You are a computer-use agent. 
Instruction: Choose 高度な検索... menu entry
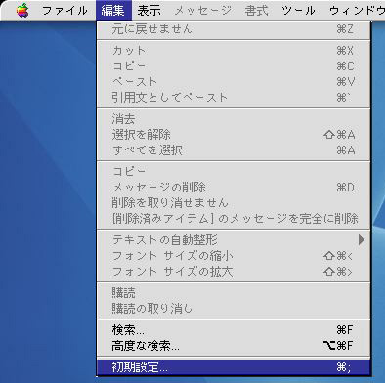click(x=234, y=346)
